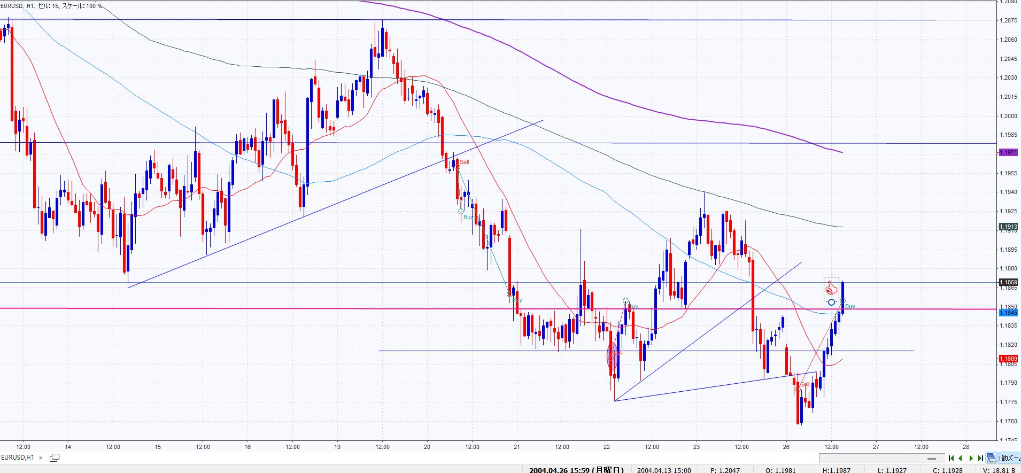The width and height of the screenshot is (1021, 473).
Task: Click the black 1.1869 current price label
Action: coord(1008,282)
